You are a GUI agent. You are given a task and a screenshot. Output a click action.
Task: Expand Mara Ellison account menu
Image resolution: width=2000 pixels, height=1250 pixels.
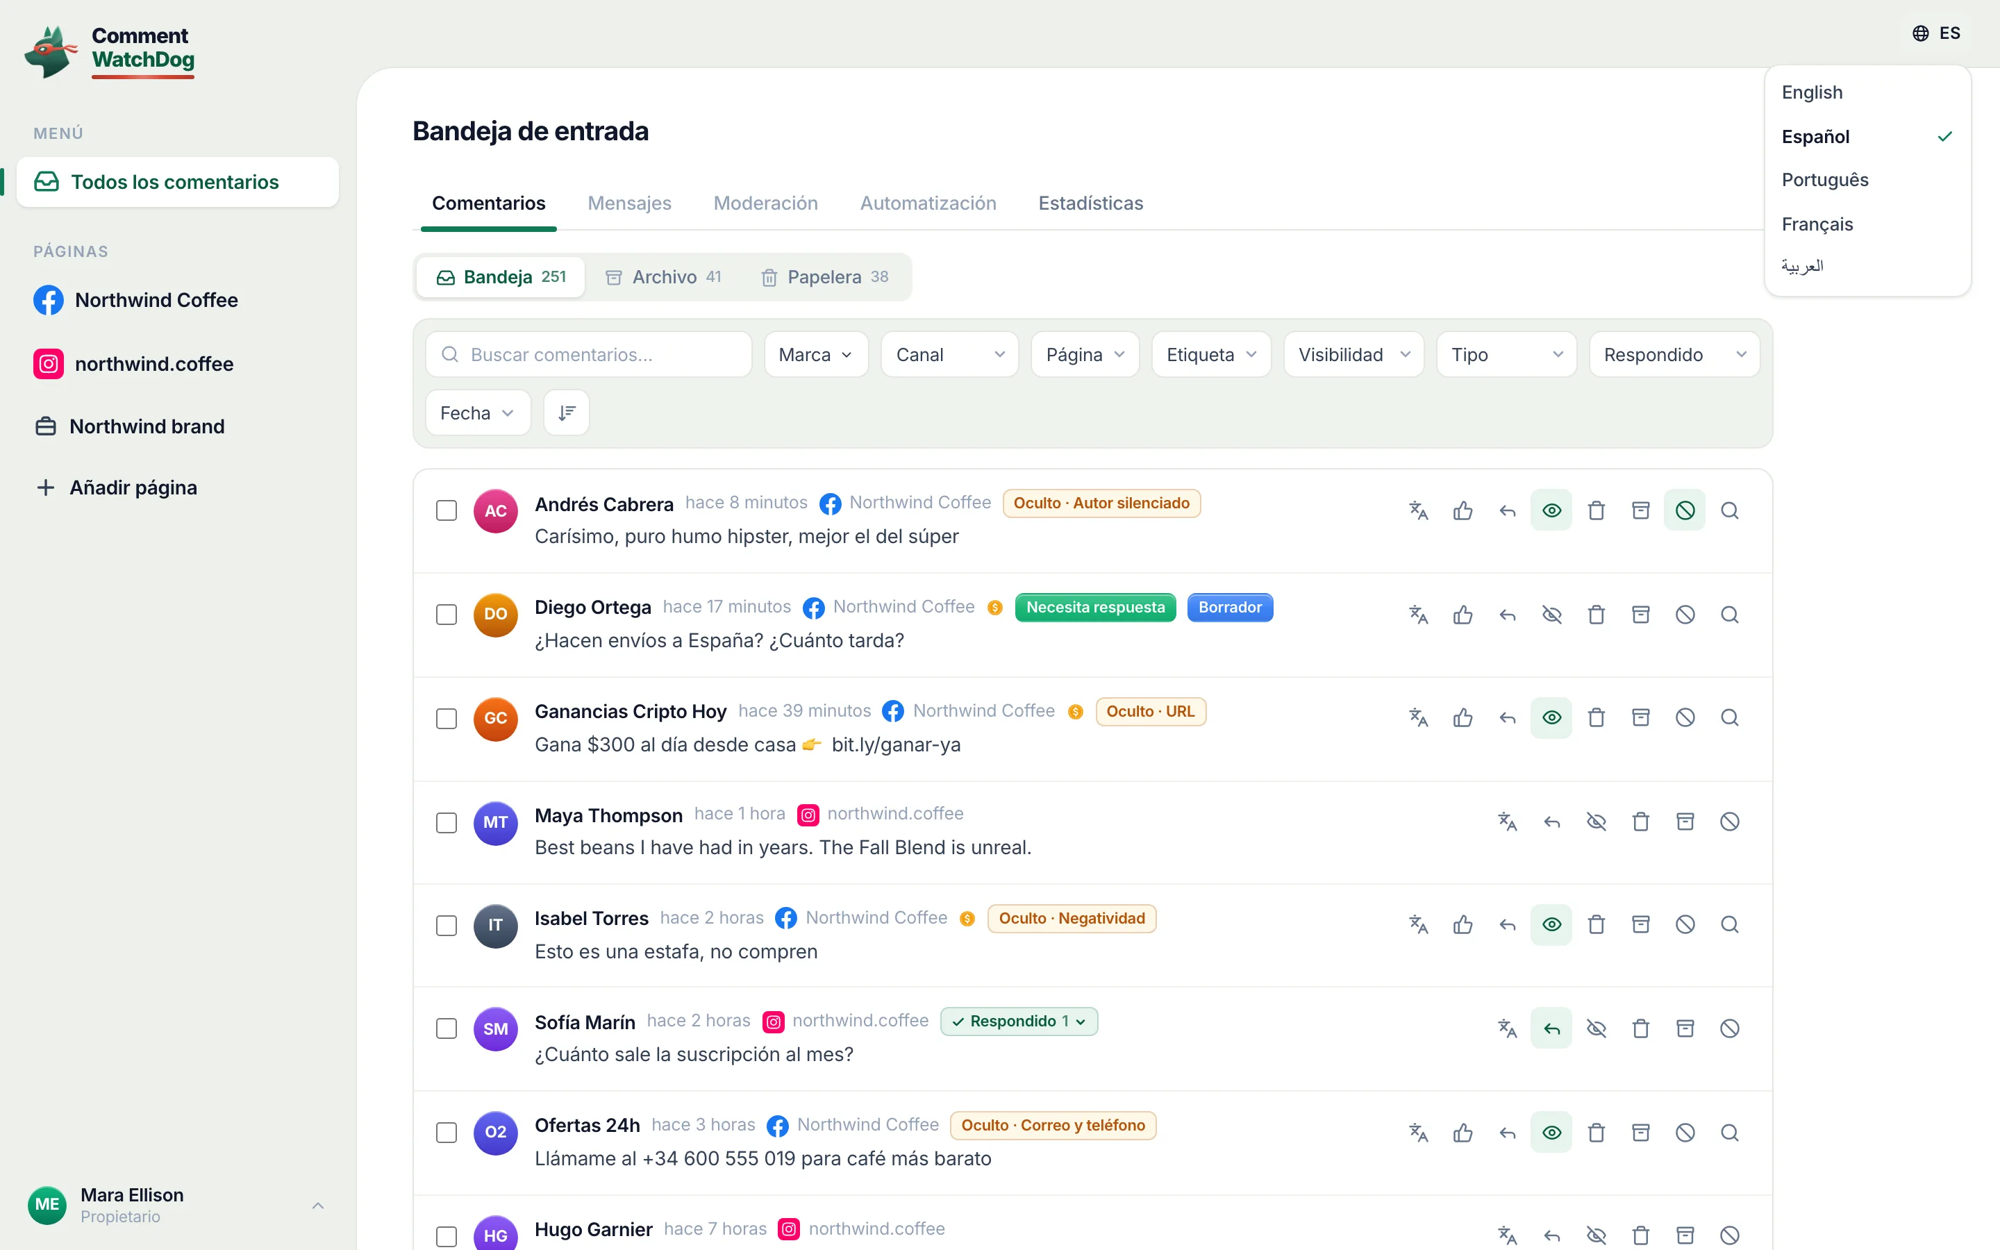click(x=178, y=1206)
